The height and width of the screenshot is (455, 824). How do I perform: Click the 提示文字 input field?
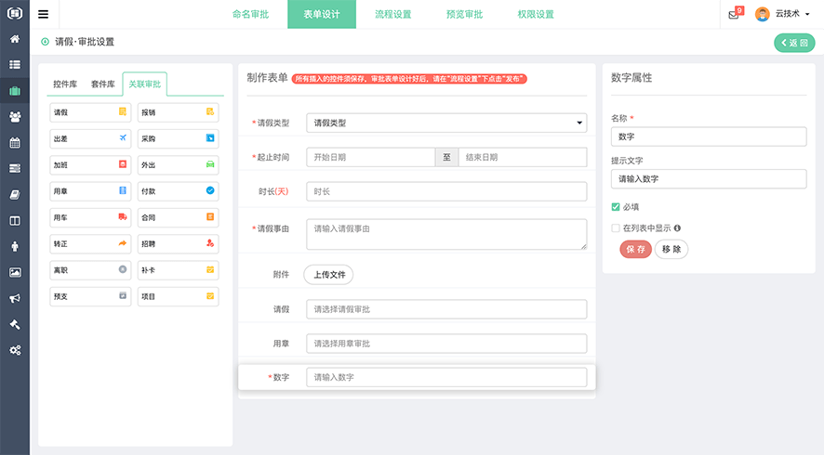pos(709,179)
